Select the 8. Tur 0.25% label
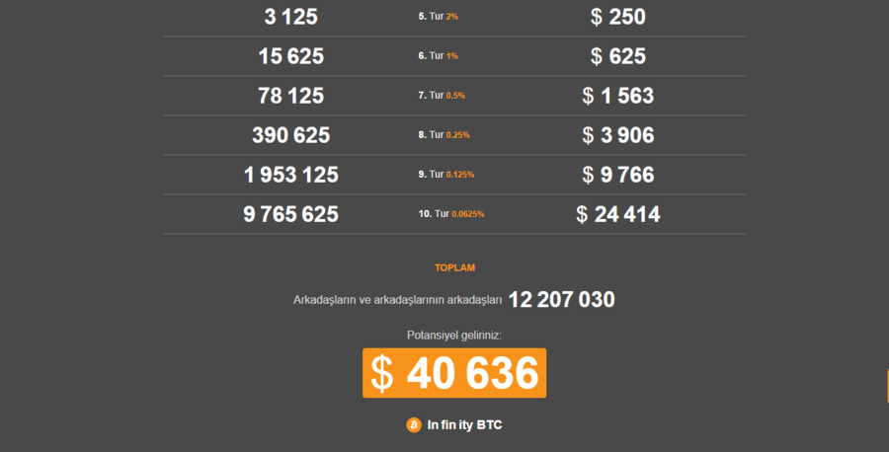This screenshot has height=452, width=889. [444, 135]
